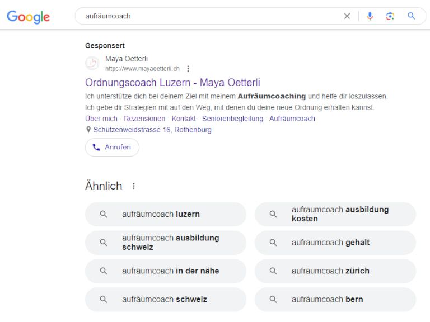This screenshot has height=322, width=430.
Task: Pick the aufräumcoach gehalt suggestion
Action: (x=335, y=243)
